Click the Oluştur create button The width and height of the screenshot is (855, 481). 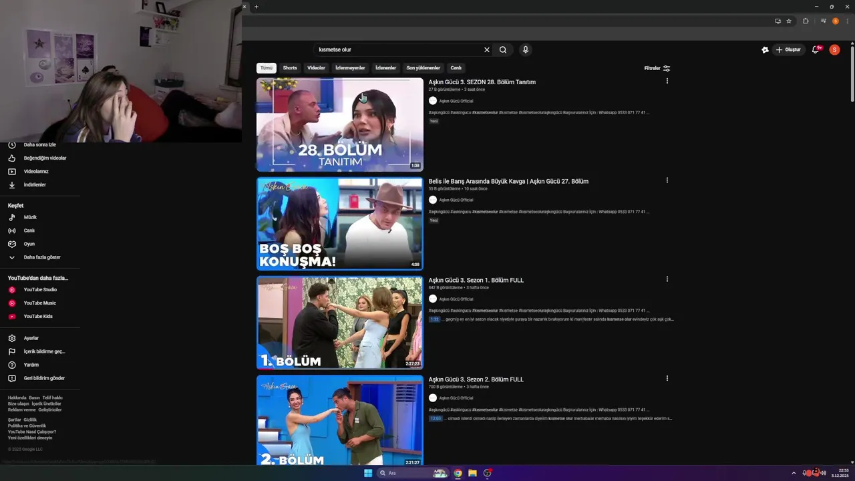(788, 49)
